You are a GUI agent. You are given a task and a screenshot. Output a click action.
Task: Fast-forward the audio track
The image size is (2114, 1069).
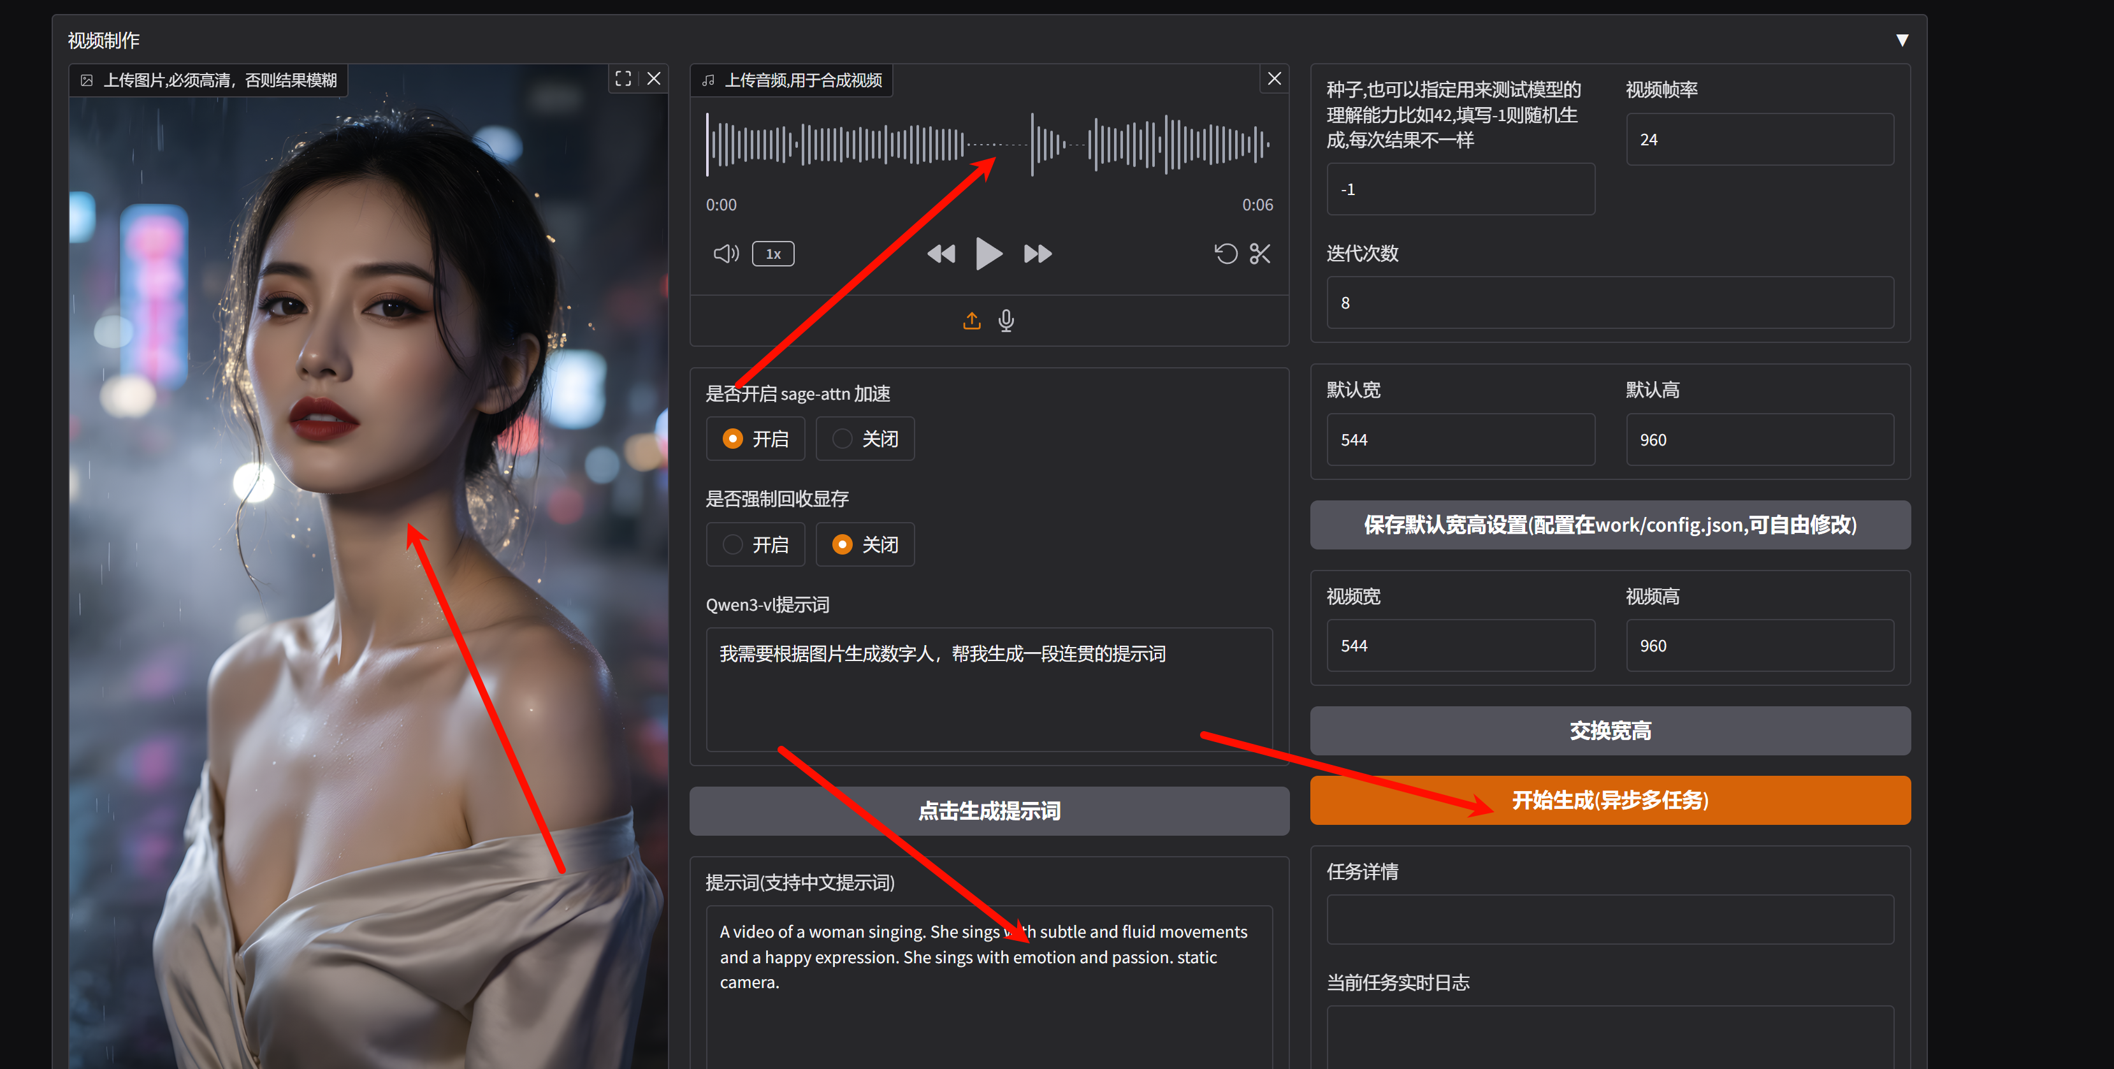point(1038,254)
